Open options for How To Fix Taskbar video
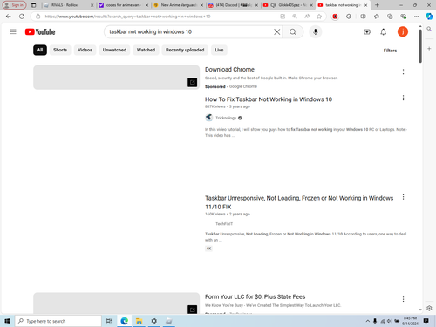The image size is (436, 327). click(x=403, y=98)
